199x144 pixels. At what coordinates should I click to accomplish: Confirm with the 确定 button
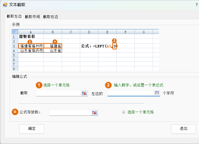tap(32, 129)
